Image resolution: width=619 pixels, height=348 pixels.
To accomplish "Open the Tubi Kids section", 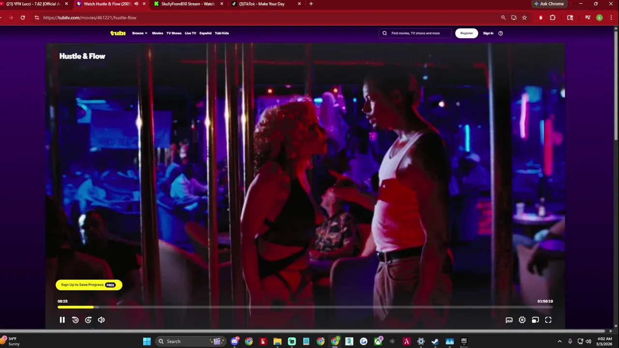I will point(222,33).
